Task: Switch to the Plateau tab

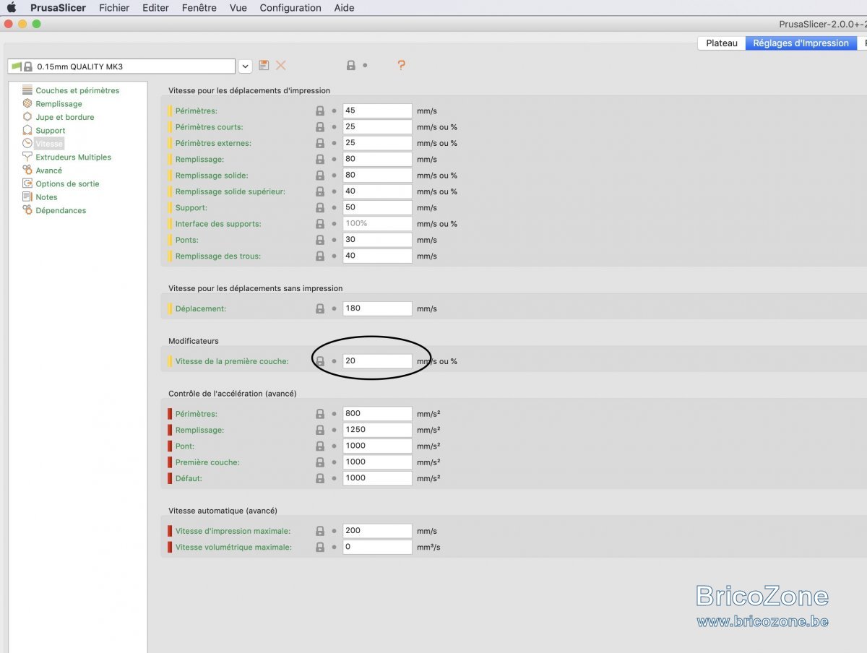Action: [x=722, y=43]
